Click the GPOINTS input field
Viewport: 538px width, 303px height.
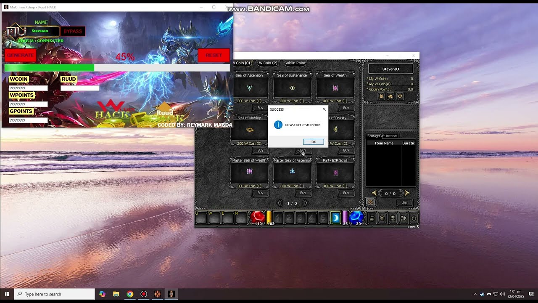click(28, 120)
